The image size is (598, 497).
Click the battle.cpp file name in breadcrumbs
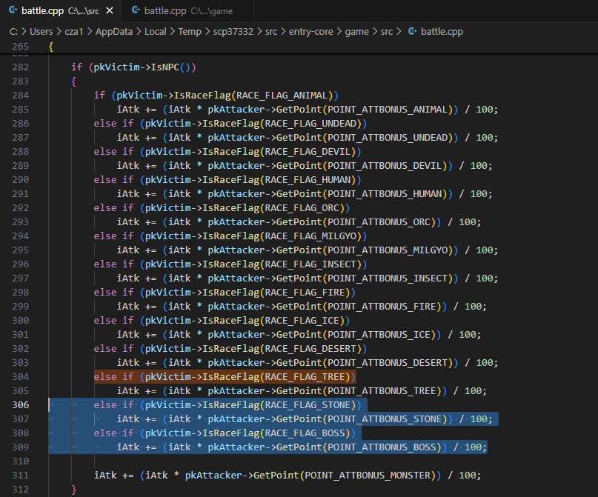coord(442,31)
